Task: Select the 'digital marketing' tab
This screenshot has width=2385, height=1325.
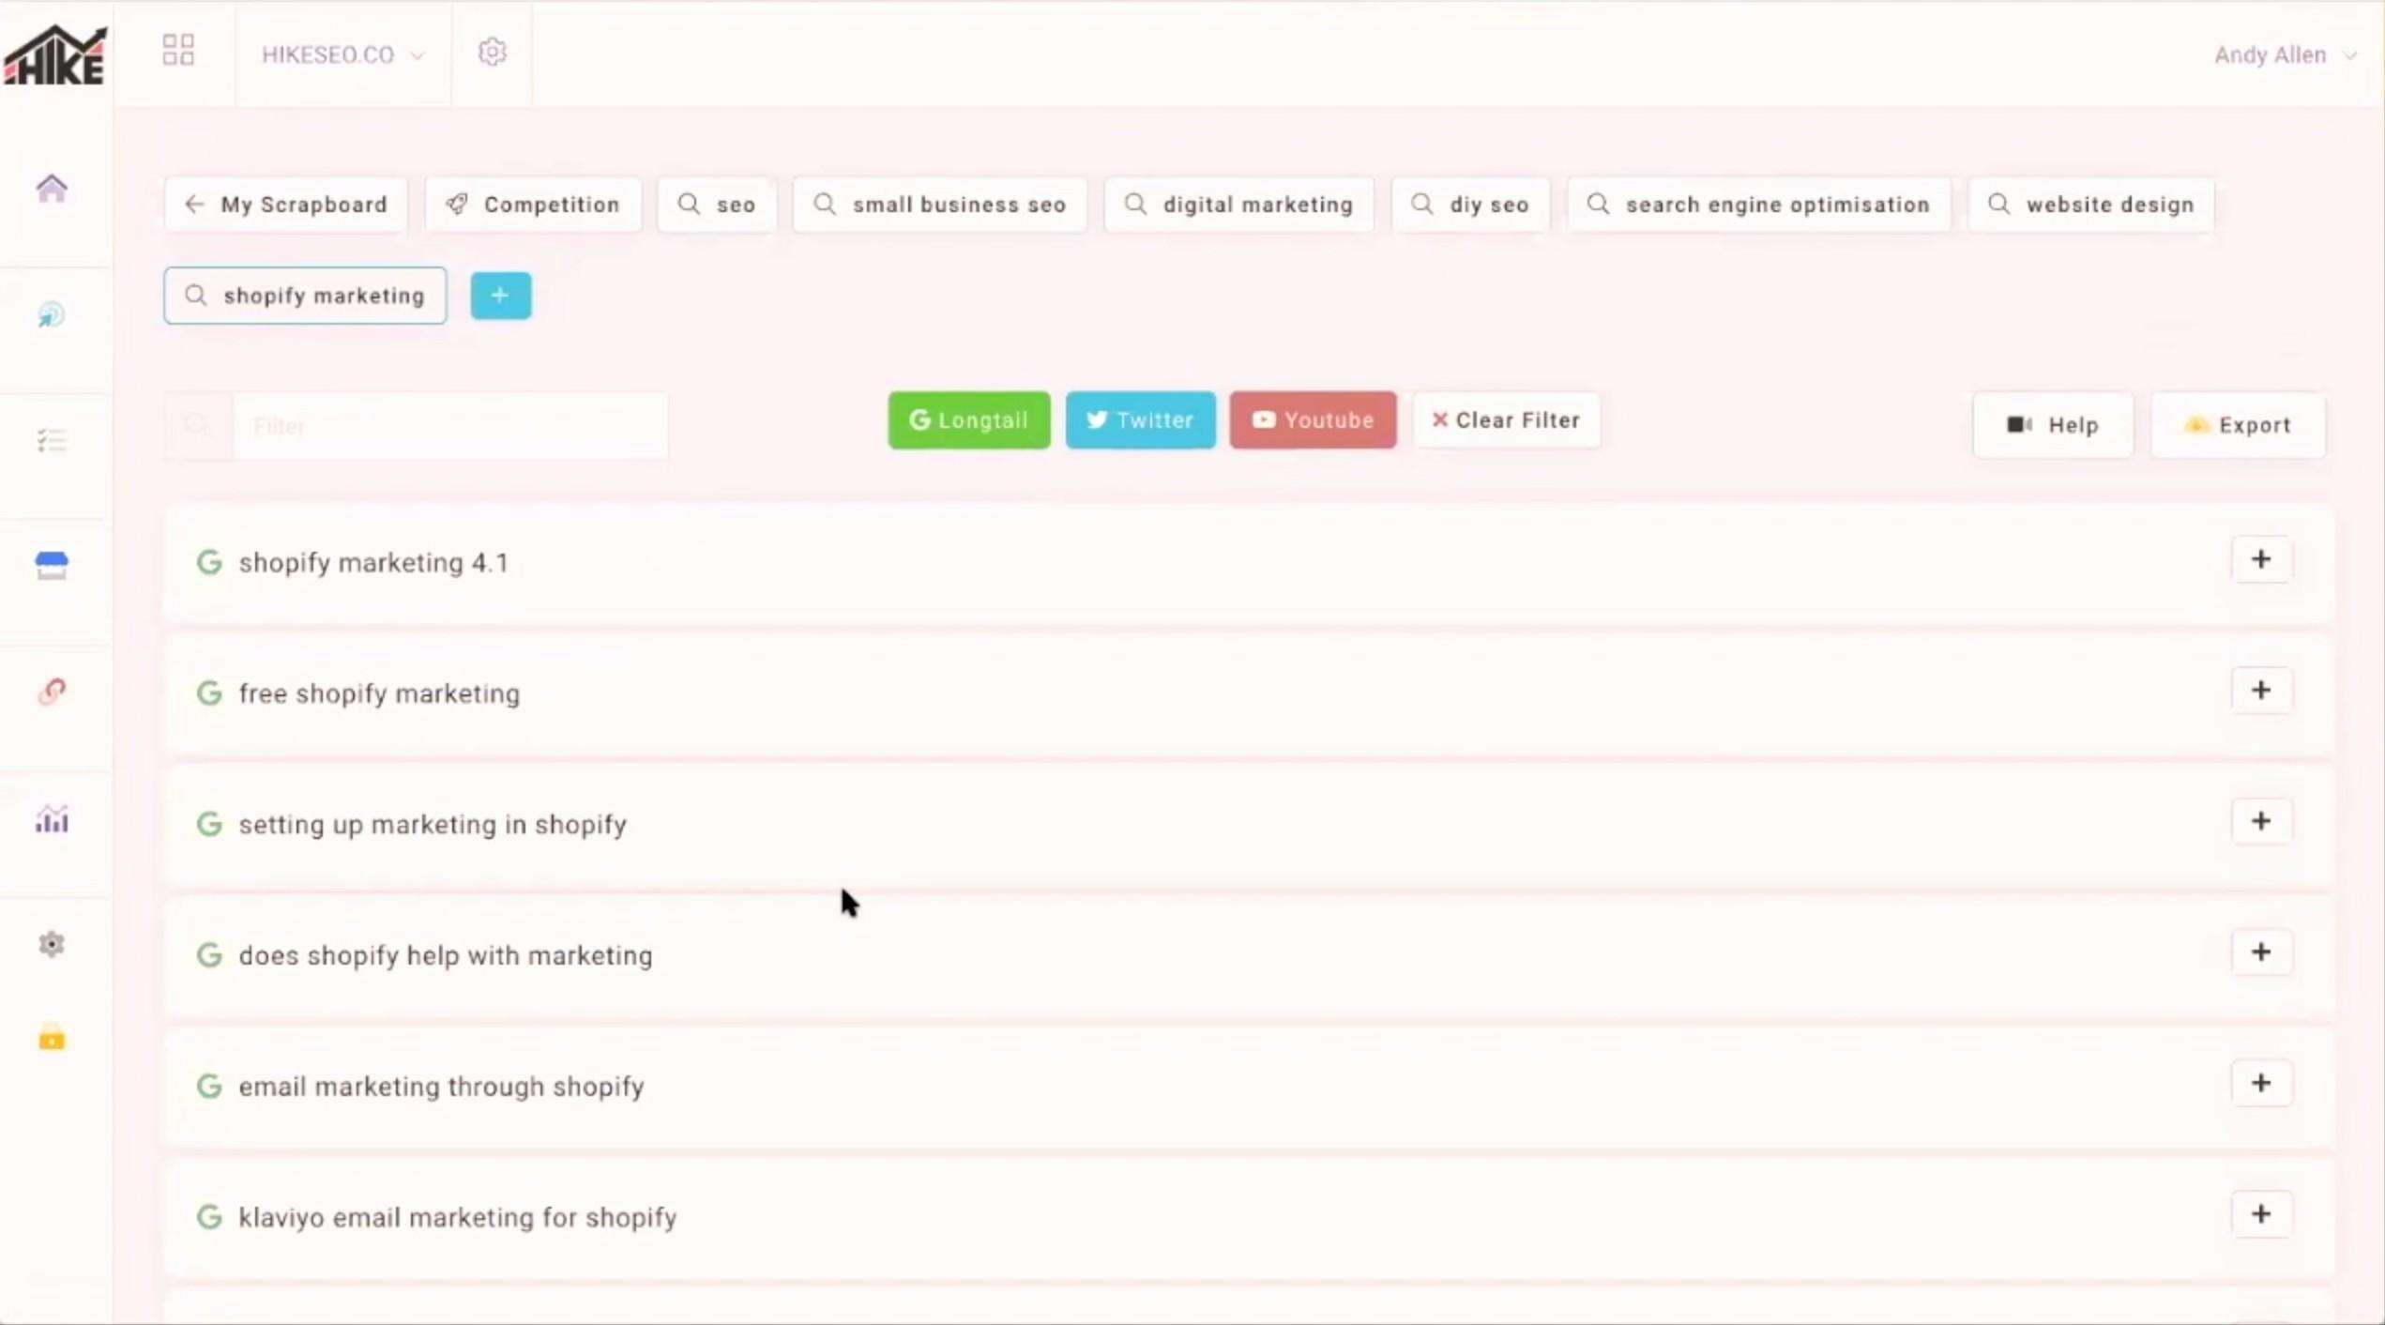Action: click(1238, 205)
